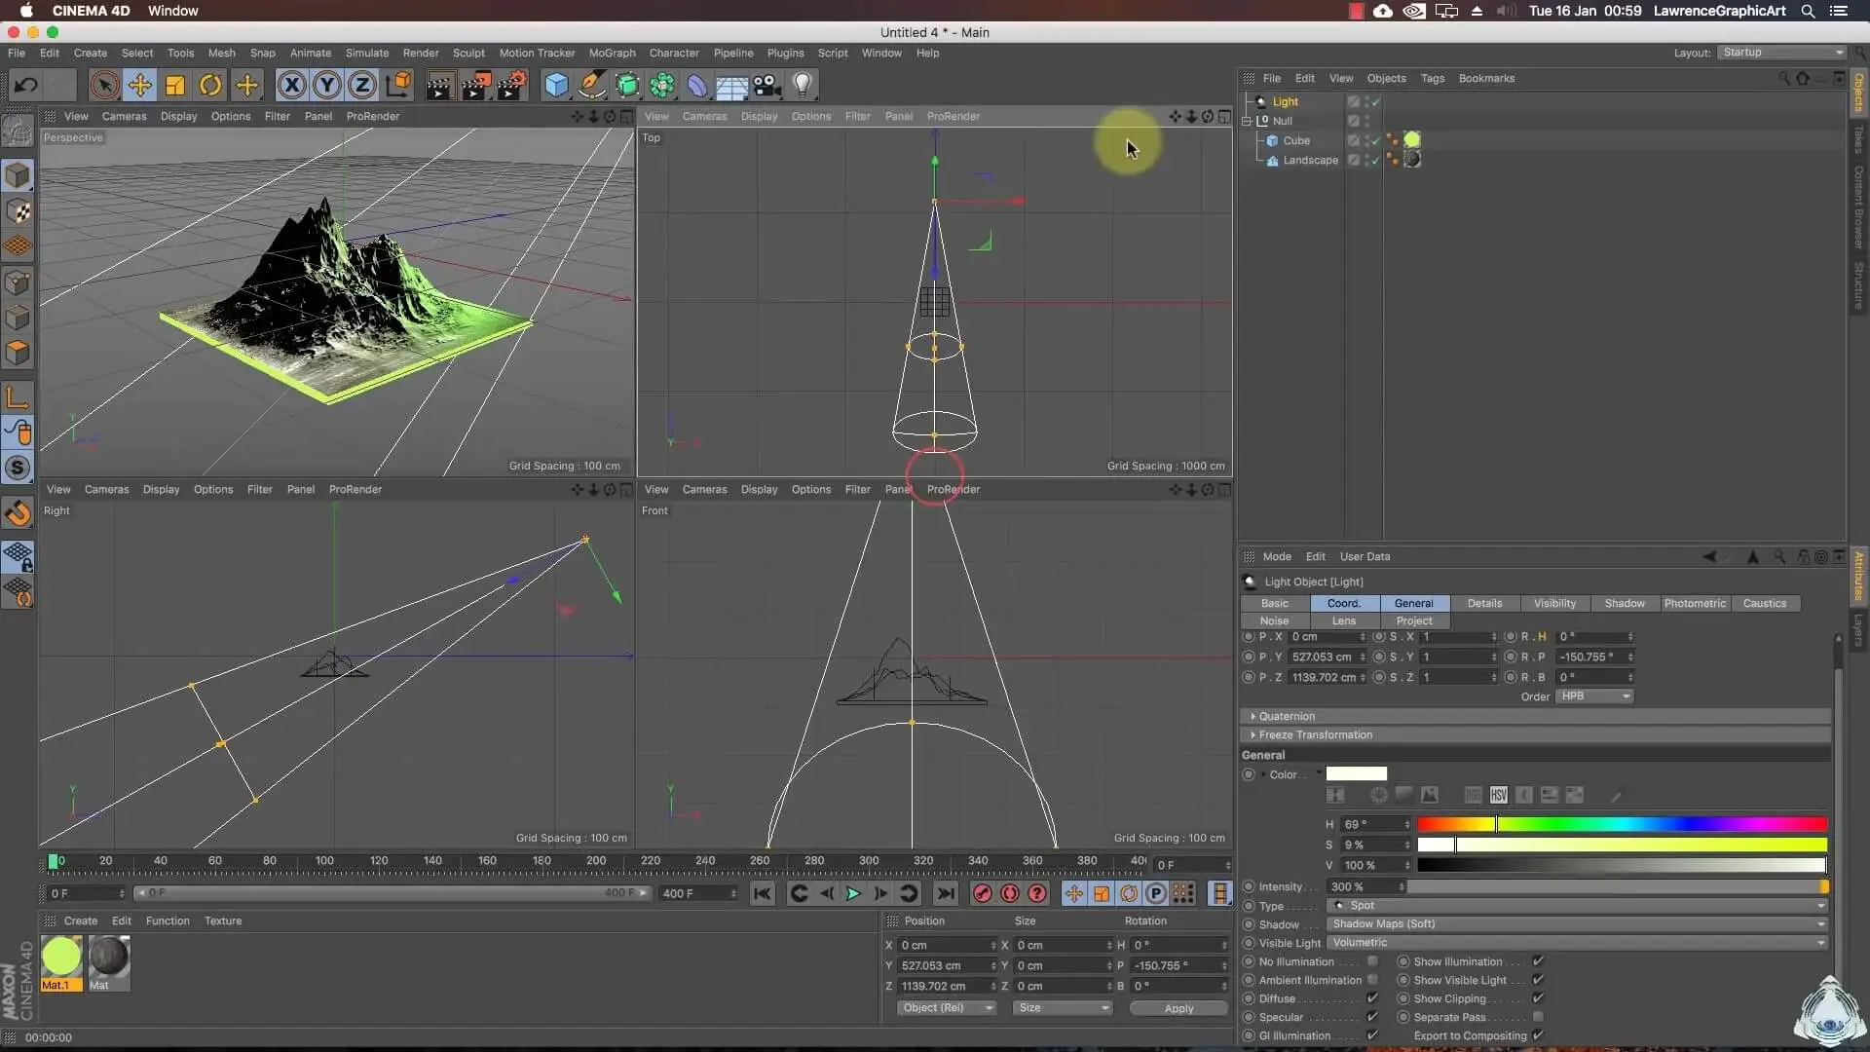Toggle the Snap S icon
1870x1052 pixels.
tap(18, 469)
